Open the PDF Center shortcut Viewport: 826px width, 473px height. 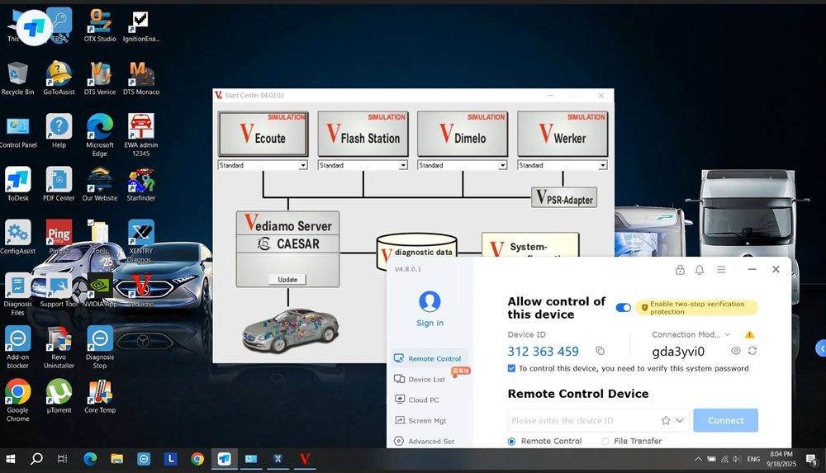point(59,184)
